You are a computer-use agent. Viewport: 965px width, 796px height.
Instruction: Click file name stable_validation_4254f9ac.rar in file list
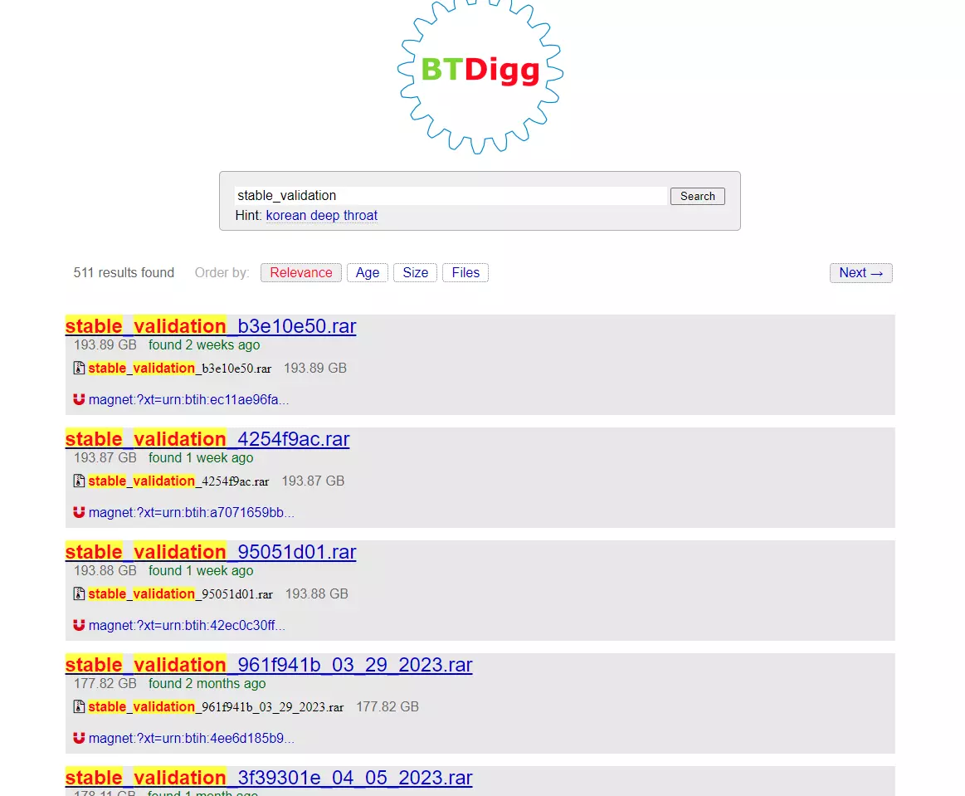coord(178,481)
